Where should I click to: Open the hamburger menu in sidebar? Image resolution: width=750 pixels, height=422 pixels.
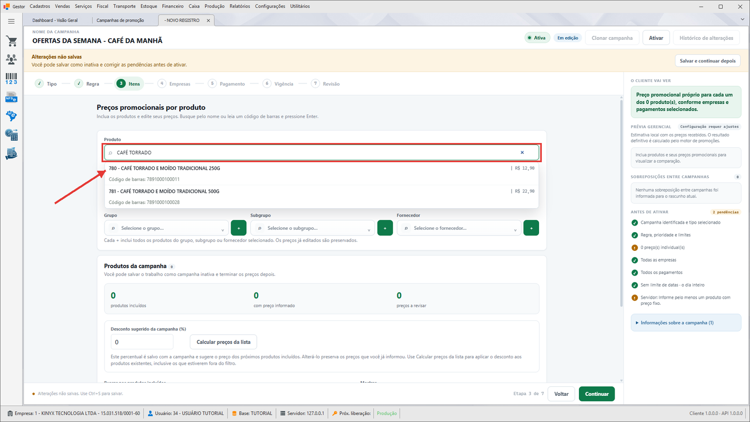11,21
